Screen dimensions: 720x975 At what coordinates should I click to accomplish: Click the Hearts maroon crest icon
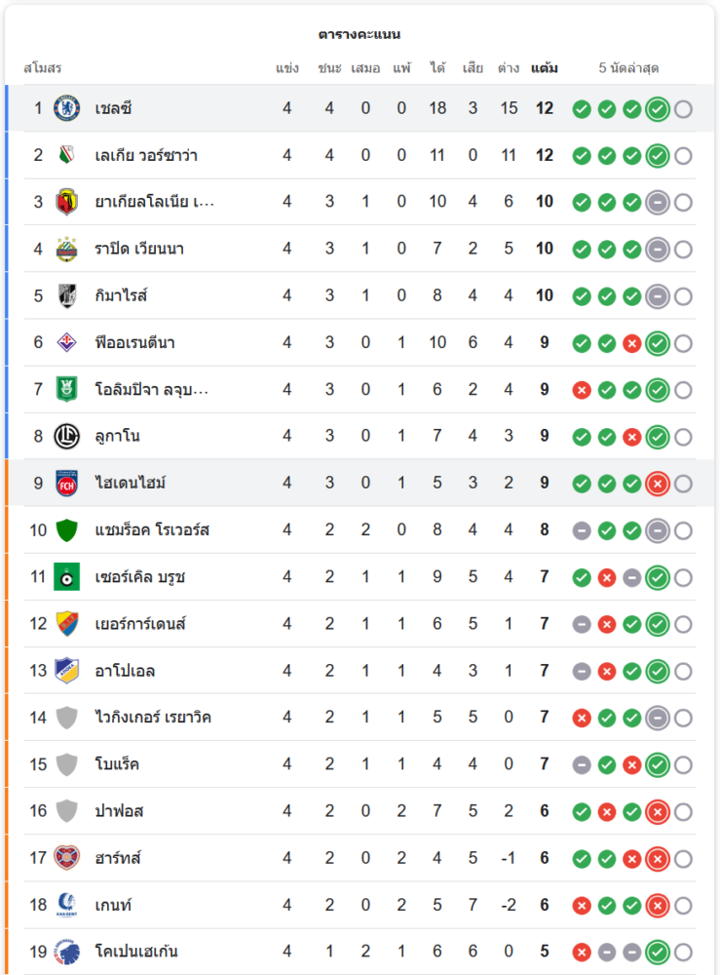66,858
